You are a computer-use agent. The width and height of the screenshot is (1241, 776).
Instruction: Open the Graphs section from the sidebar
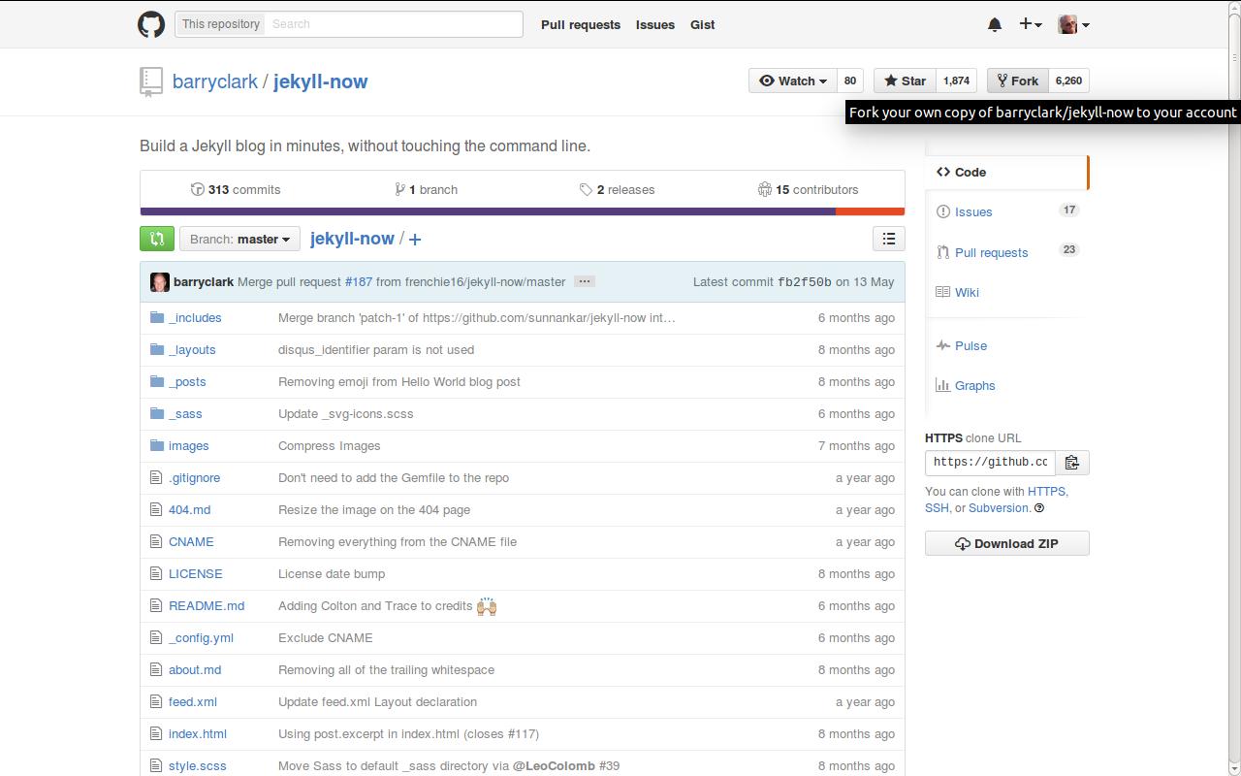coord(974,385)
